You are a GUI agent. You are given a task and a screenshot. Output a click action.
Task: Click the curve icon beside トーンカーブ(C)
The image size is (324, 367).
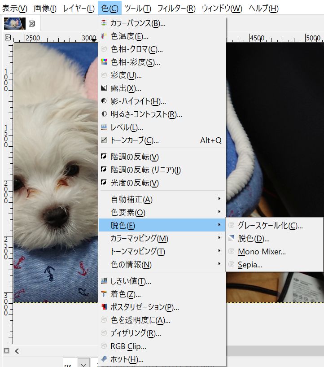(x=104, y=140)
